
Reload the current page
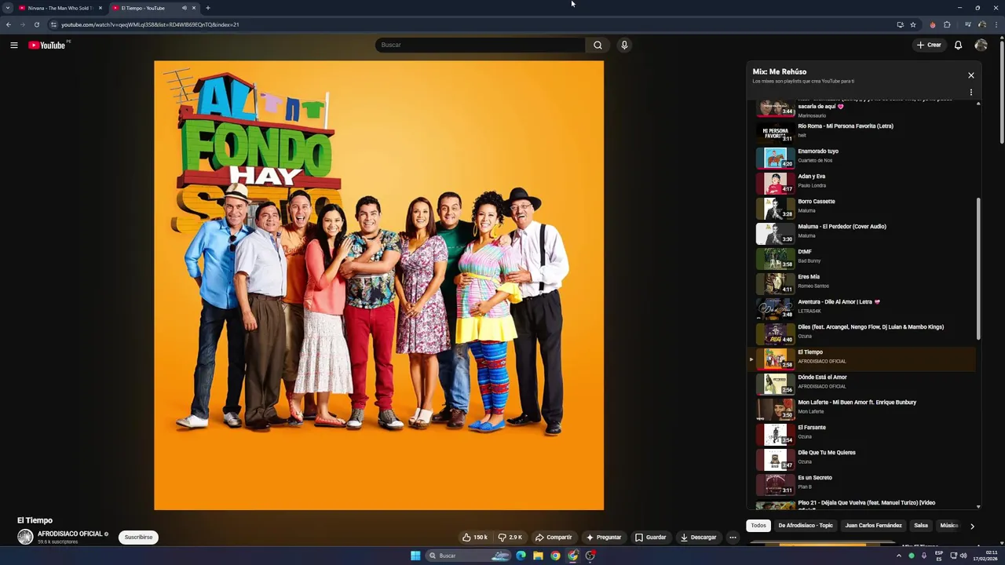pyautogui.click(x=36, y=24)
